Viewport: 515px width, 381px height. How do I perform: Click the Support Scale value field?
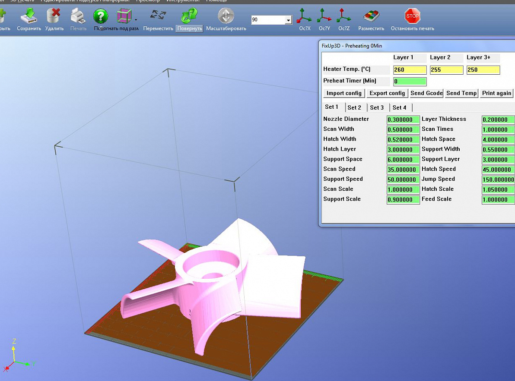(x=403, y=200)
